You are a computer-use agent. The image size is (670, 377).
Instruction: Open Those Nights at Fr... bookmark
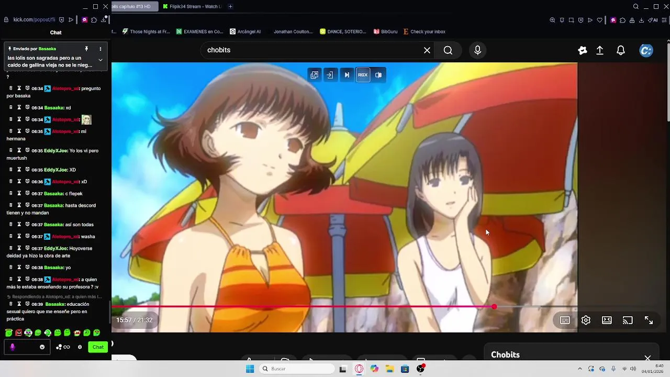(x=146, y=31)
